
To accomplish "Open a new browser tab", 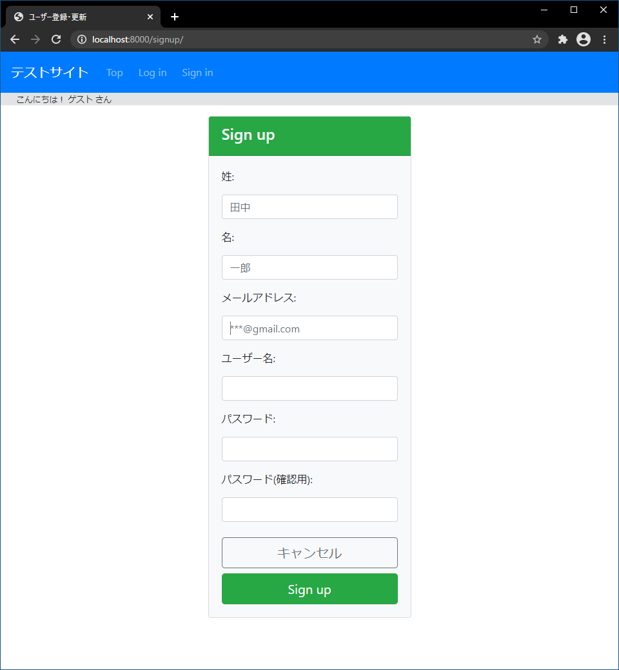I will pos(175,17).
